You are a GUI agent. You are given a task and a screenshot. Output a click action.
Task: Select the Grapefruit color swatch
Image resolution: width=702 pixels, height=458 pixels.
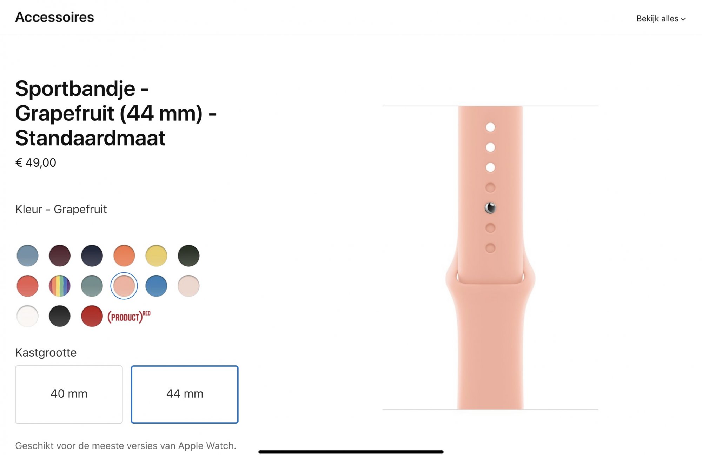[x=124, y=286]
